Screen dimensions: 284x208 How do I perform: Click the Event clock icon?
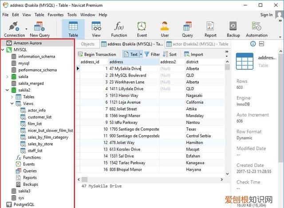tap(142, 28)
